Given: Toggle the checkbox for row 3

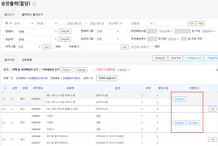Looking at the screenshot, I should click(4, 123).
